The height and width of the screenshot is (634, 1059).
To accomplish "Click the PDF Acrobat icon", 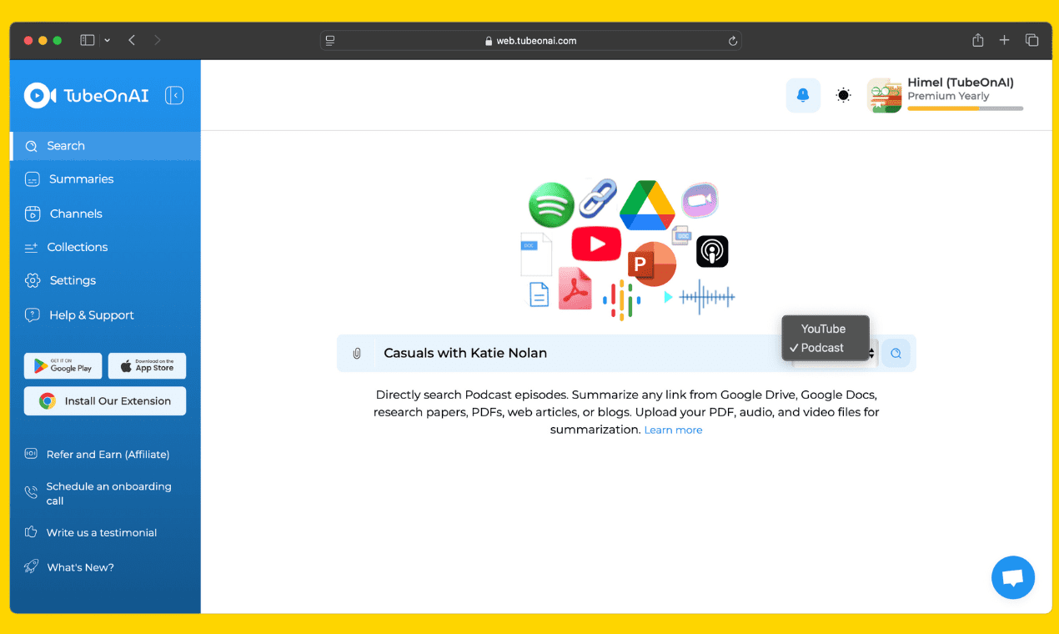I will [575, 289].
